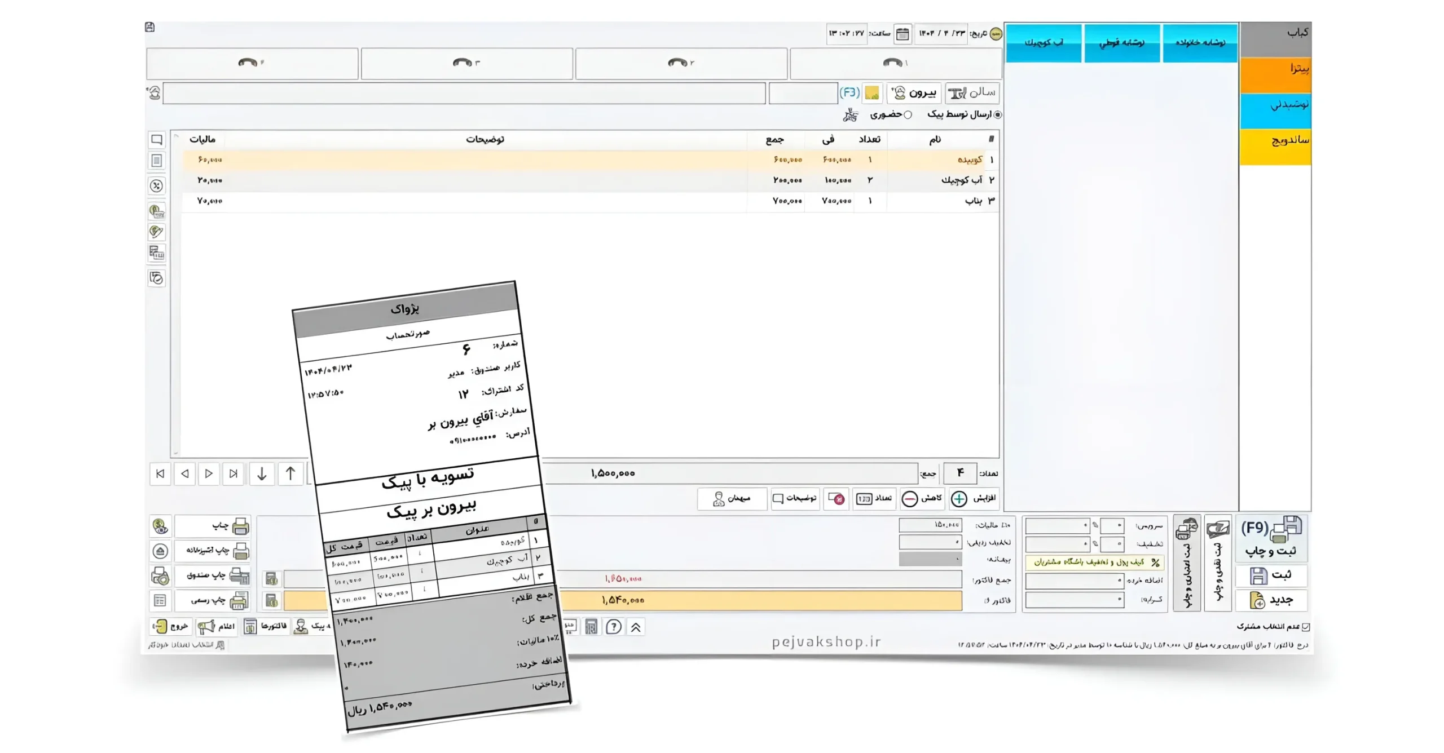
Task: Click the percent discount icon in left sidebar
Action: pos(157,185)
